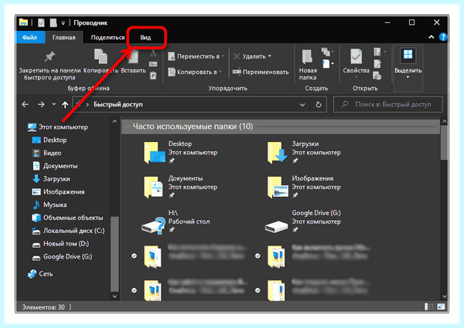Select Объемные объекты in the navigation pane
Viewport: 464px width, 328px height.
[67, 218]
